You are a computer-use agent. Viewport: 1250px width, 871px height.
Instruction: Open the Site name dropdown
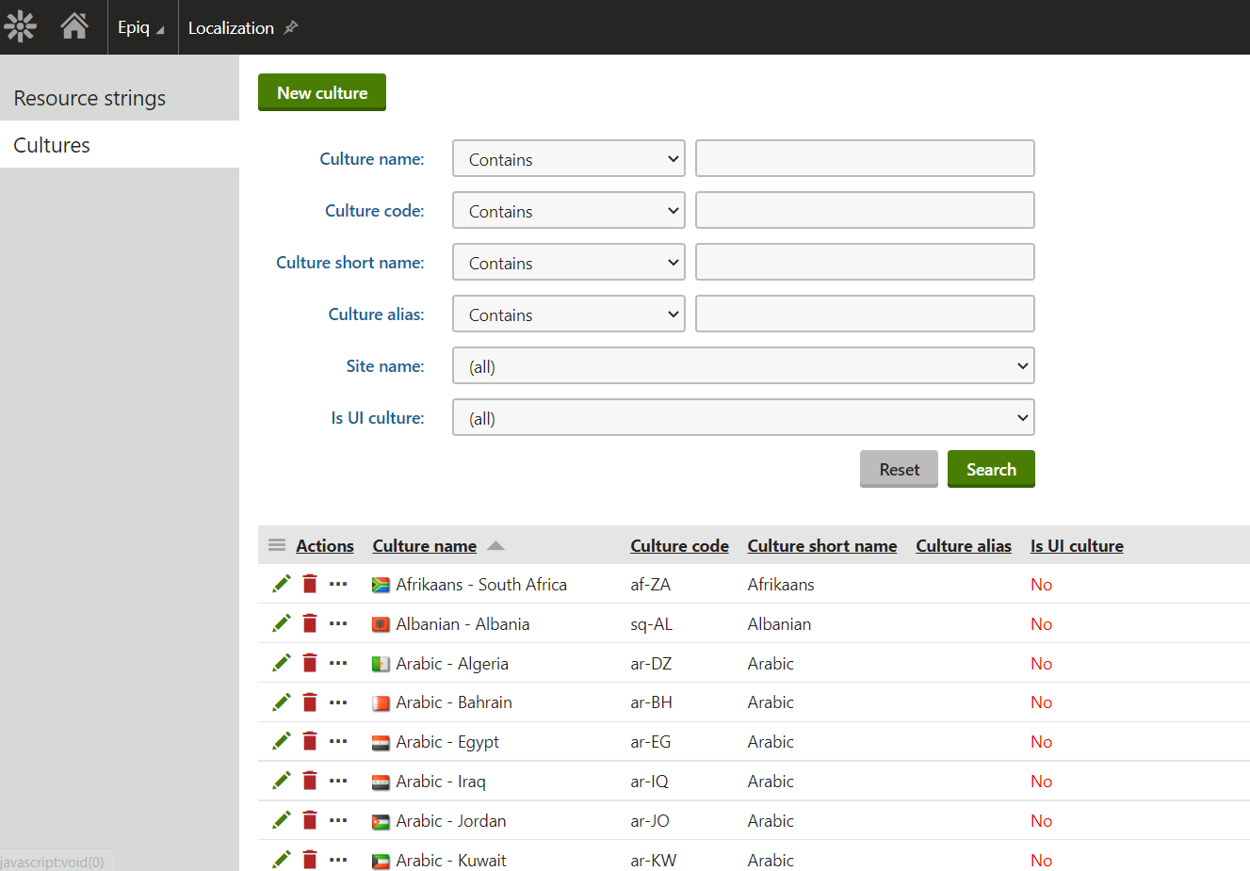pos(743,365)
